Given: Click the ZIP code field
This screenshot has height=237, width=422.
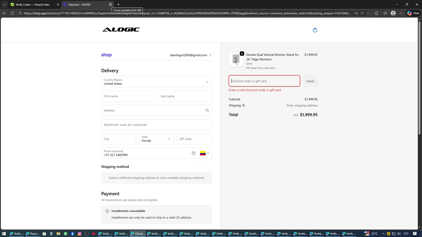Looking at the screenshot, I should pyautogui.click(x=194, y=139).
